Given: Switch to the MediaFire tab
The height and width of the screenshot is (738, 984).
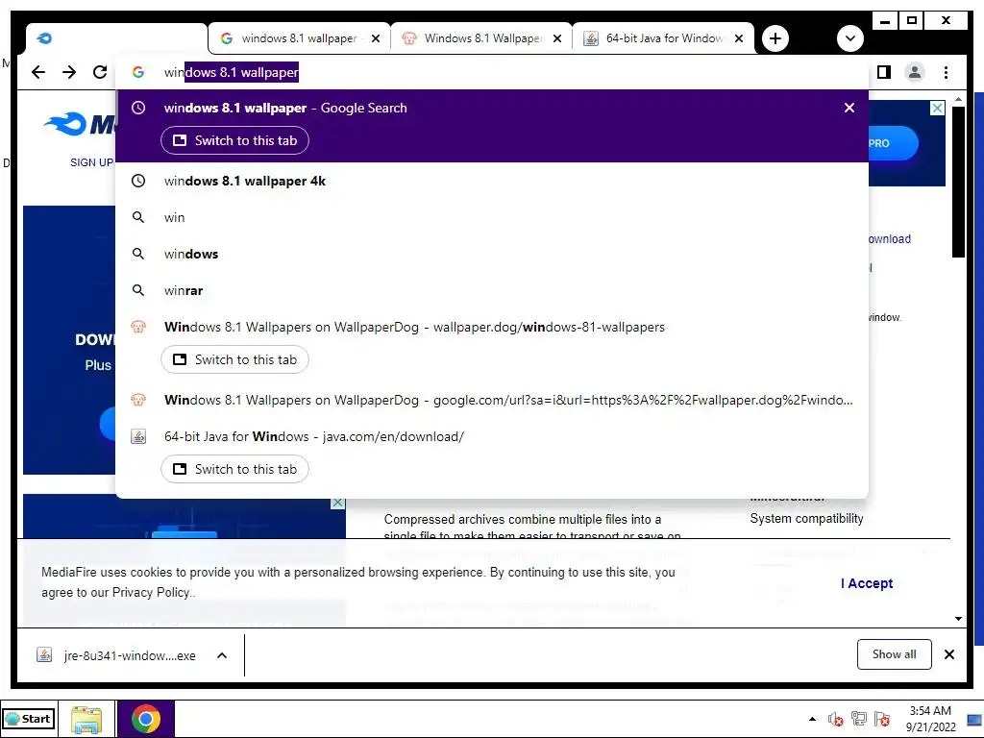Looking at the screenshot, I should (116, 38).
